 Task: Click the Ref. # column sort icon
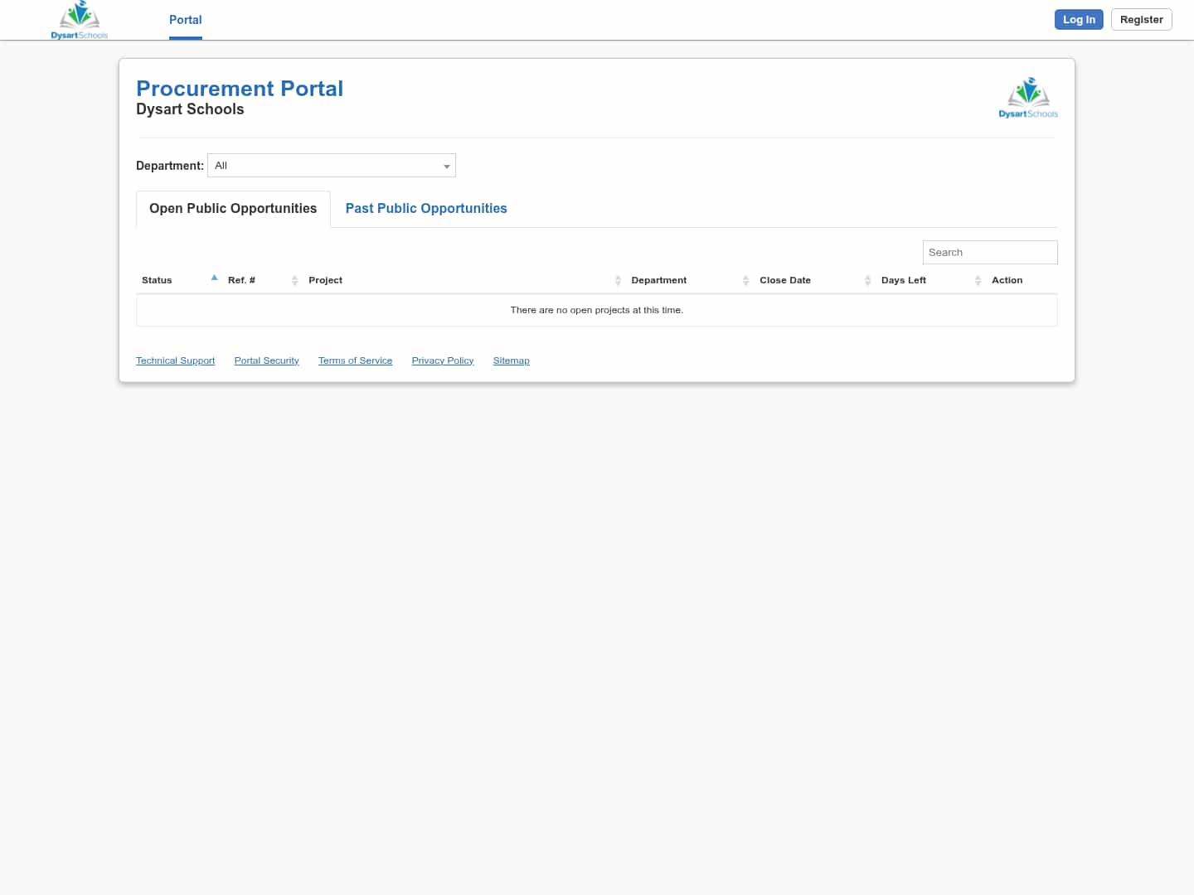[294, 280]
